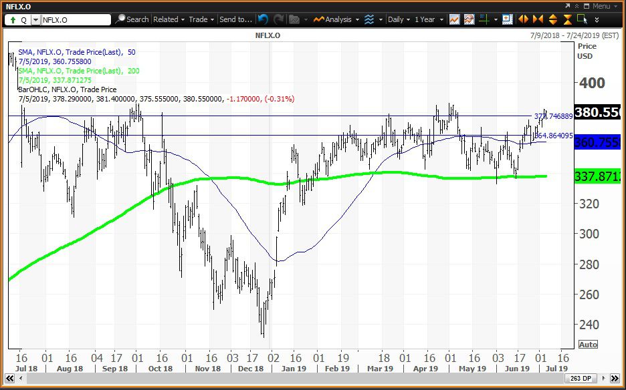Click the compress-horizontally orange arrows icon

click(538, 19)
